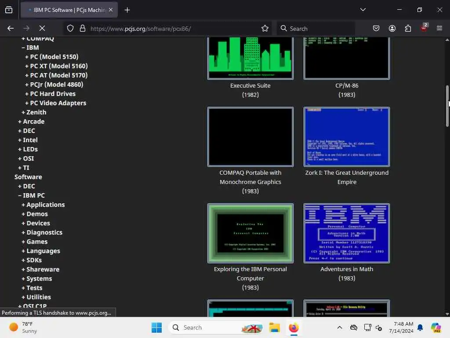Click the Firefox taskbar icon

[x=294, y=327]
